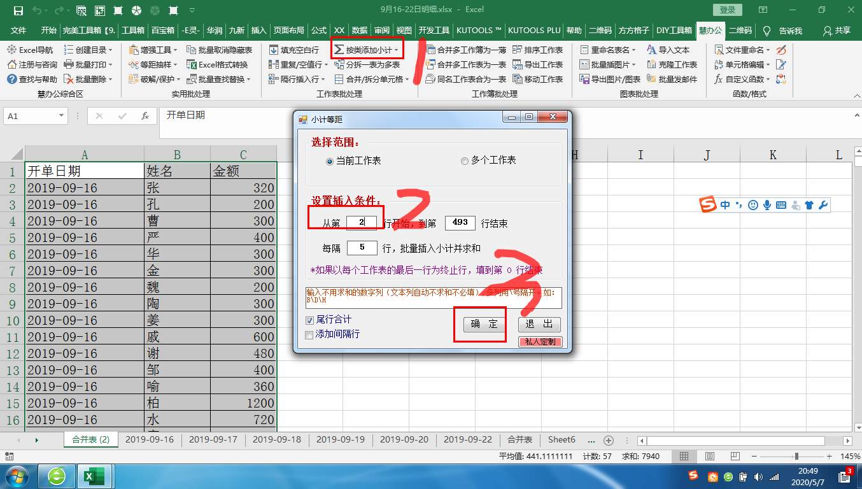Click the normal view status bar icon
The image size is (862, 489).
684,456
